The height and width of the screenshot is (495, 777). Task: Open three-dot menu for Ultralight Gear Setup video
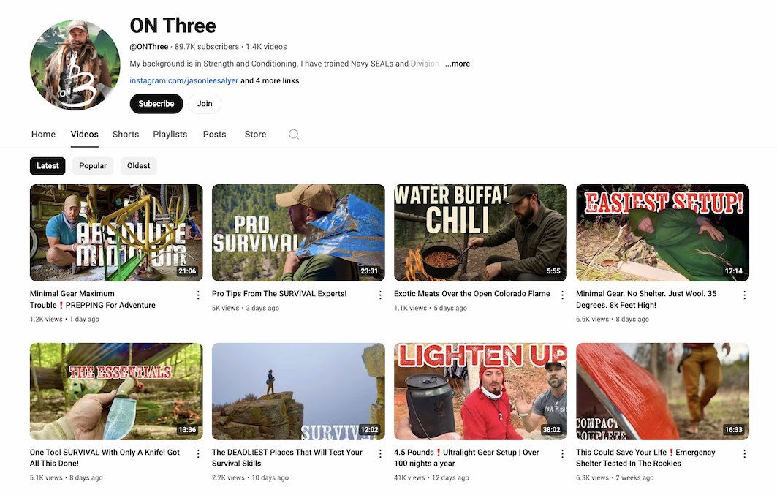[562, 454]
